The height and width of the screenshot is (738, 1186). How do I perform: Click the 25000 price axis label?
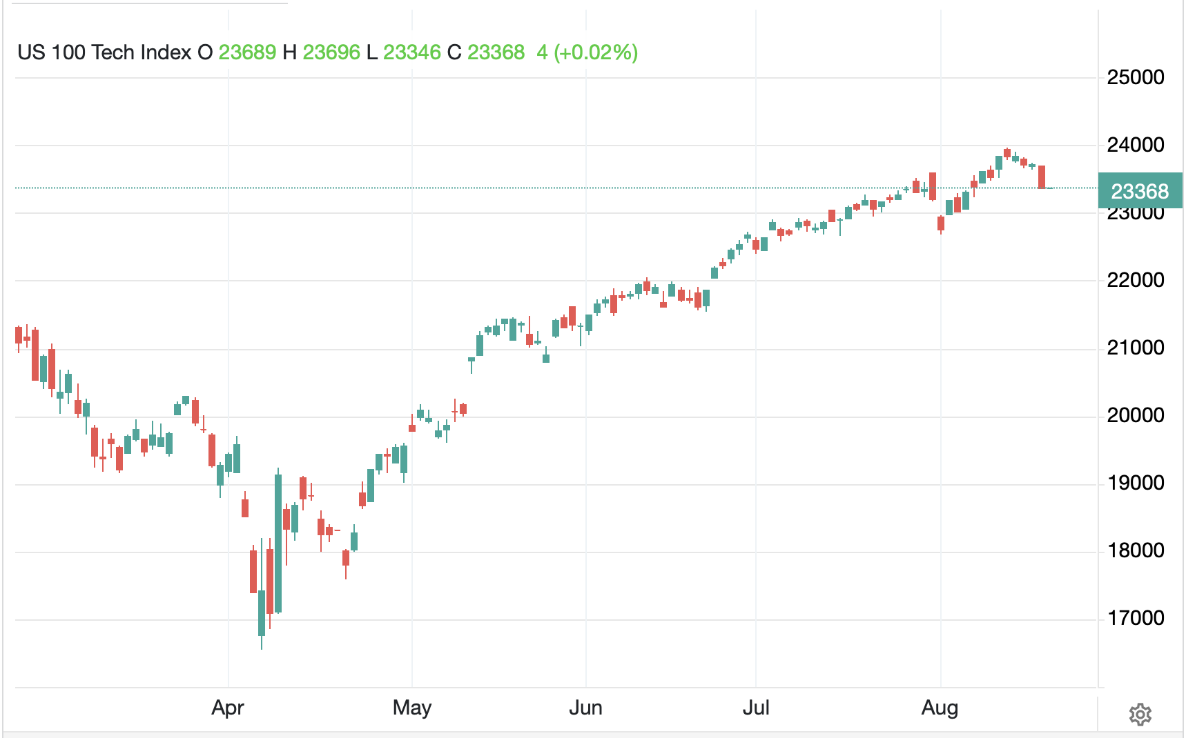point(1136,77)
